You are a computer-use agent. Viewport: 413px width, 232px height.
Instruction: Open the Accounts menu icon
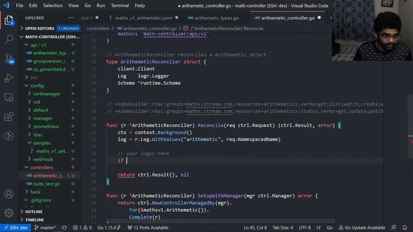click(x=8, y=194)
